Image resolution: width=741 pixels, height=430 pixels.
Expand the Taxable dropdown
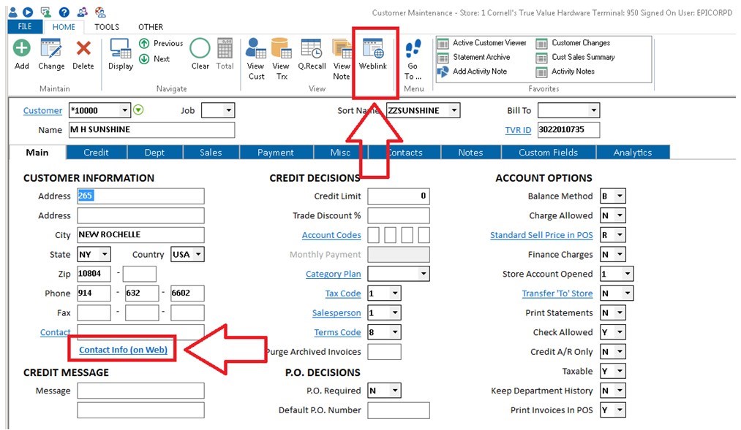(620, 372)
